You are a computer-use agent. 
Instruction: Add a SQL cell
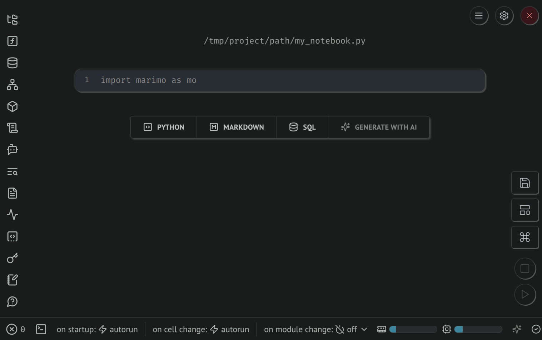point(302,127)
